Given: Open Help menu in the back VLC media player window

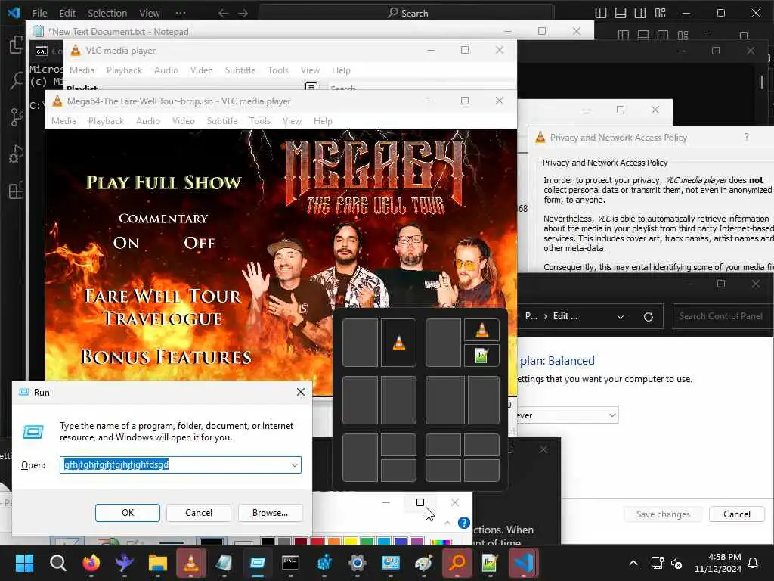Looking at the screenshot, I should tap(341, 70).
